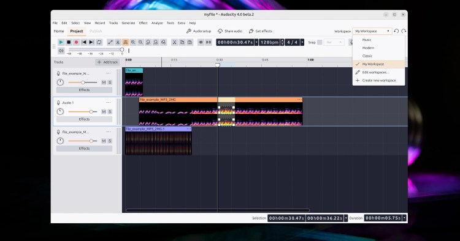Copy the selection icon
Viewport: 460px width, 241px height.
[182, 42]
